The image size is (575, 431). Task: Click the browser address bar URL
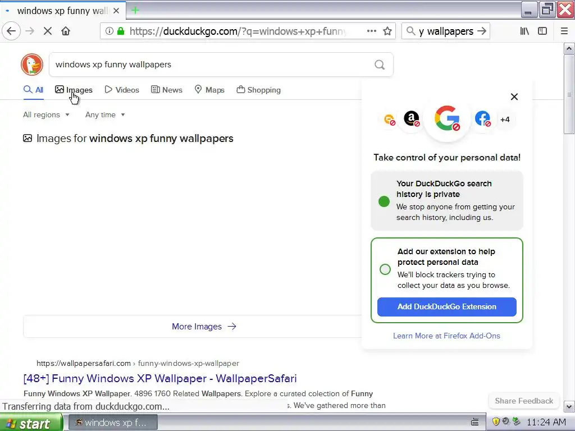pos(238,31)
